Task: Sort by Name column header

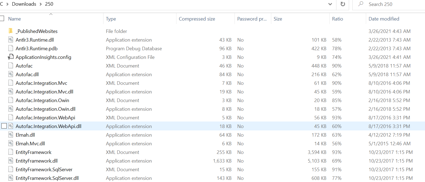Action: [15, 19]
